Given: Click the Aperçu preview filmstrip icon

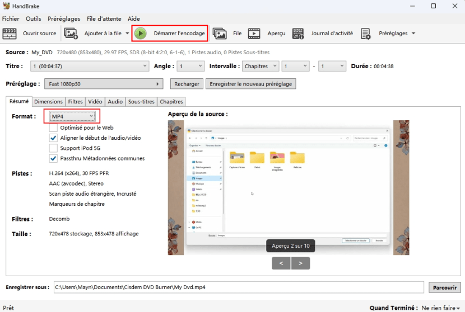Looking at the screenshot, I should click(x=254, y=34).
